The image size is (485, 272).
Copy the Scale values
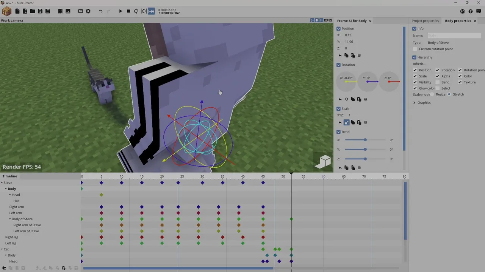tap(353, 122)
